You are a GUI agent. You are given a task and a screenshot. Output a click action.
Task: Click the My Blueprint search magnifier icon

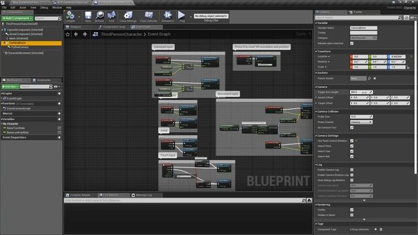coord(51,87)
